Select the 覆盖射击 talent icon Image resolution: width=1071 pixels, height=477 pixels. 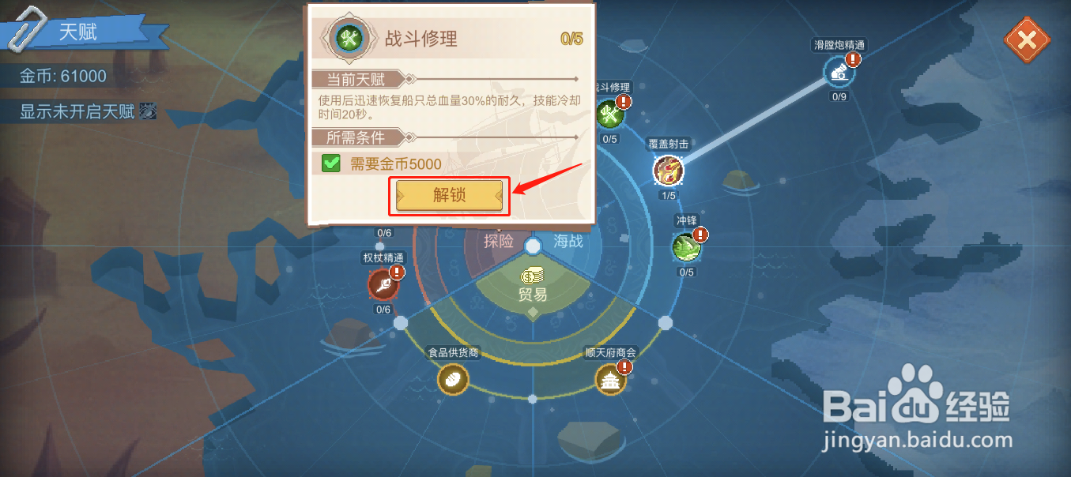pos(668,169)
